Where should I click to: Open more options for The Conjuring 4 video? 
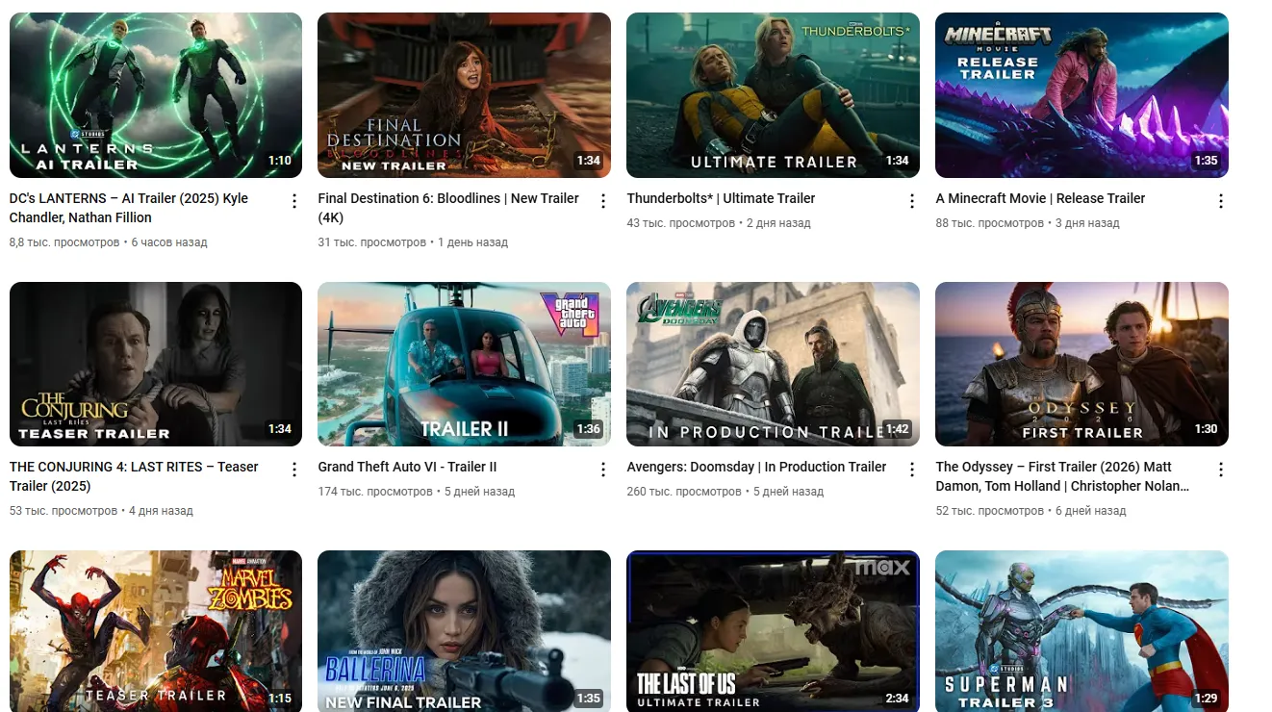[294, 470]
